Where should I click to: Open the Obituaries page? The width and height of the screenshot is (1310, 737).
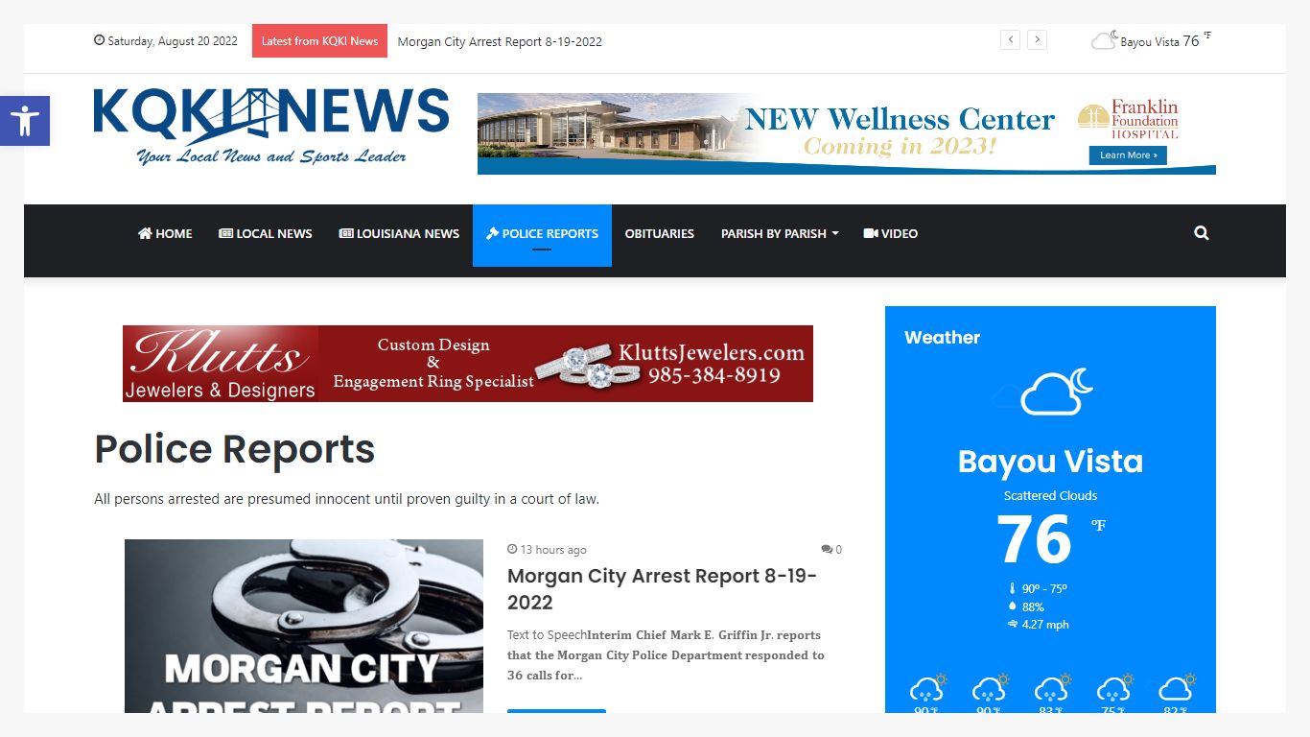pyautogui.click(x=660, y=233)
